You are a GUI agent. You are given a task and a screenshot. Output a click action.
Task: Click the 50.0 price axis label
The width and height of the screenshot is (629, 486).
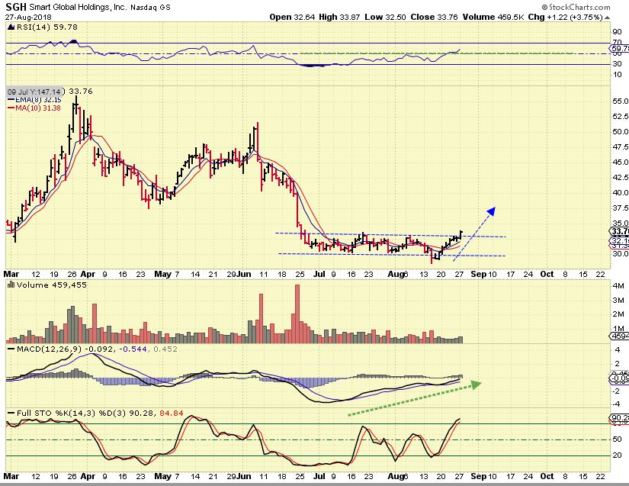tap(620, 132)
